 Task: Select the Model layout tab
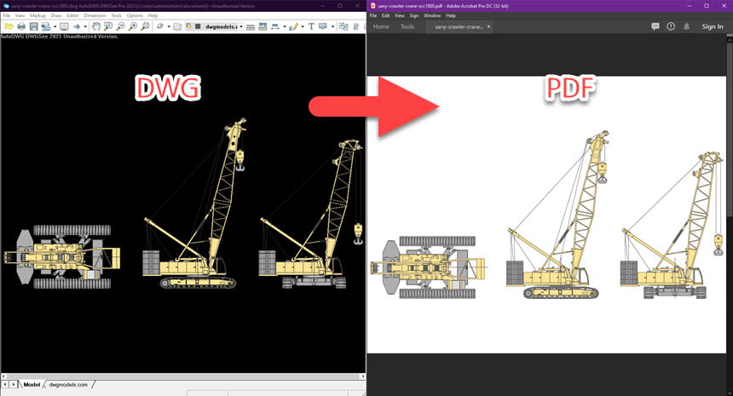click(32, 384)
